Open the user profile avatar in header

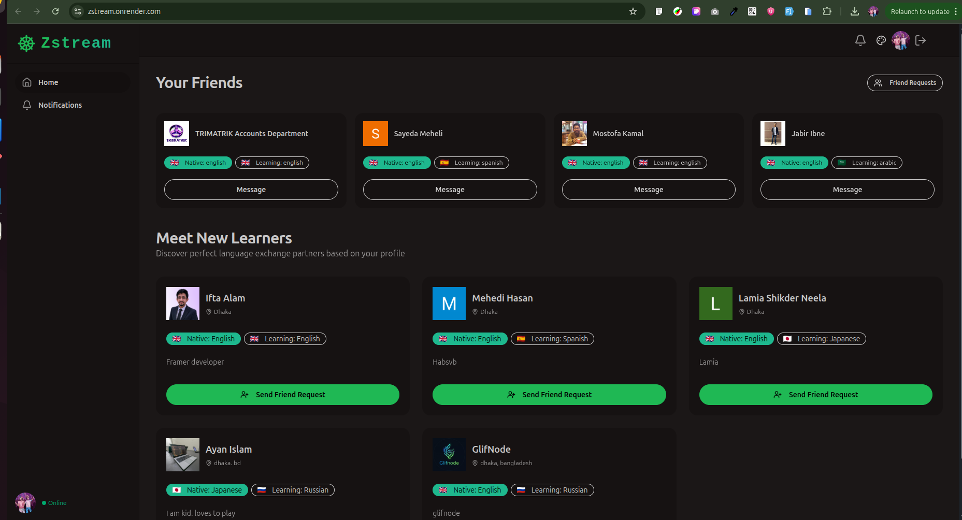[900, 40]
